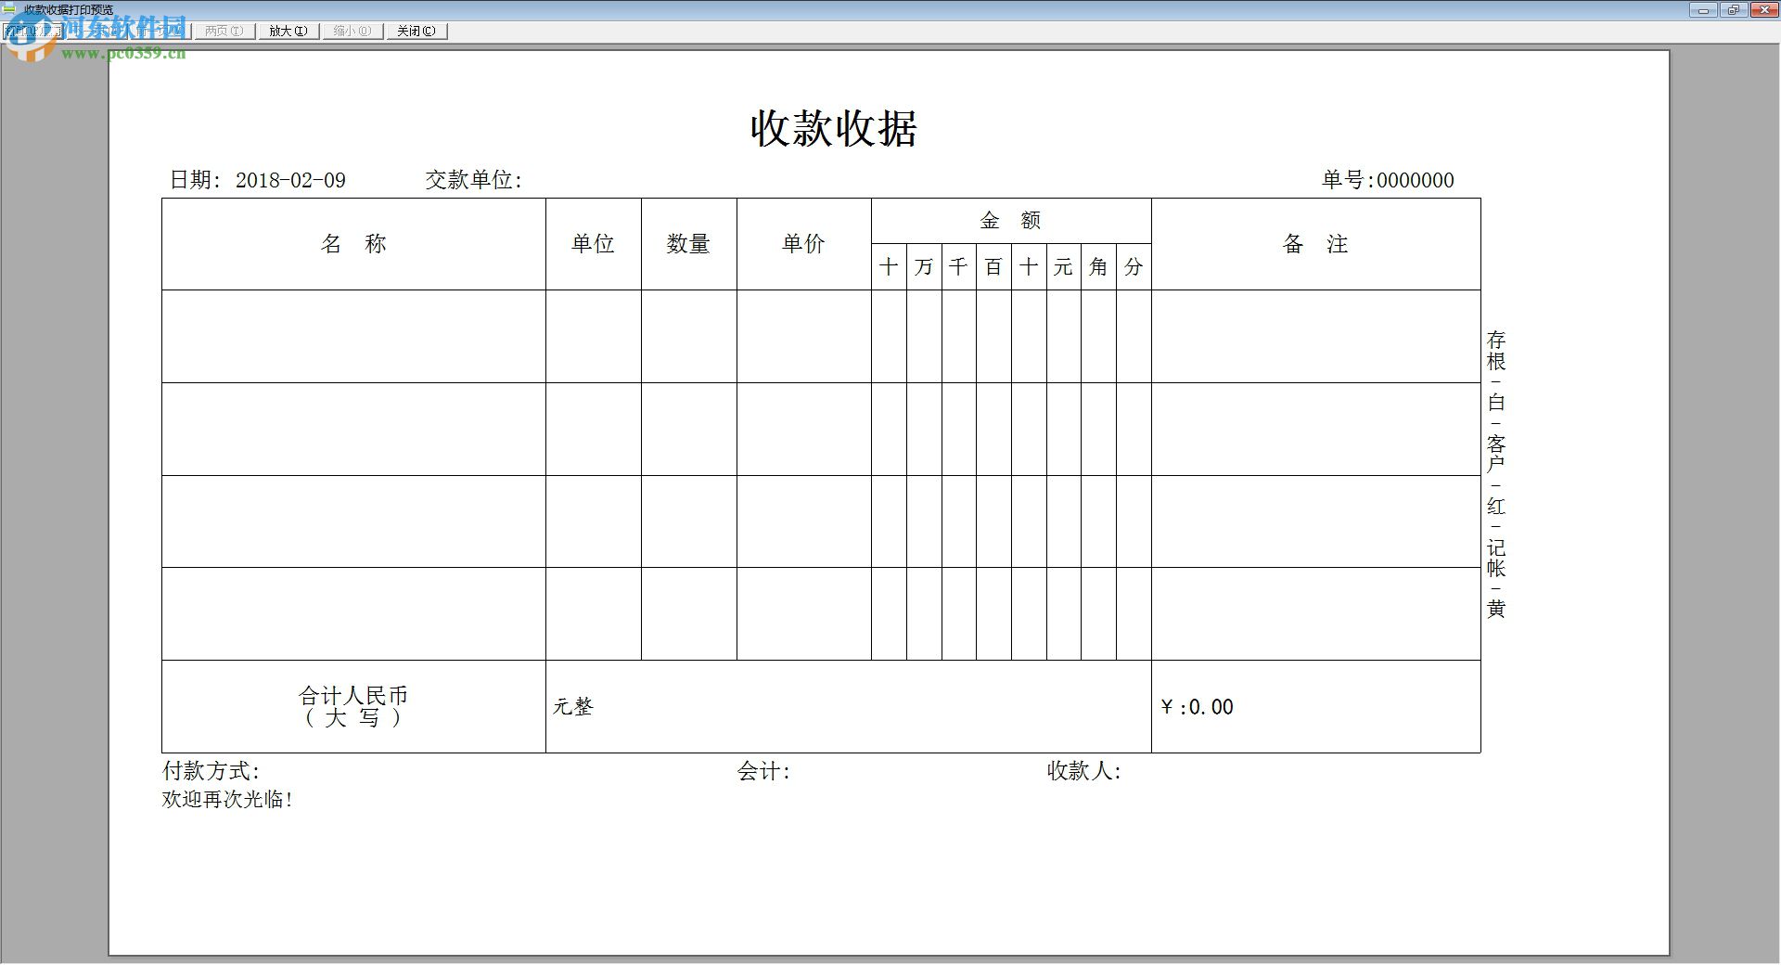This screenshot has width=1781, height=965.
Task: Click the 收款收据 receipt title
Action: point(832,128)
